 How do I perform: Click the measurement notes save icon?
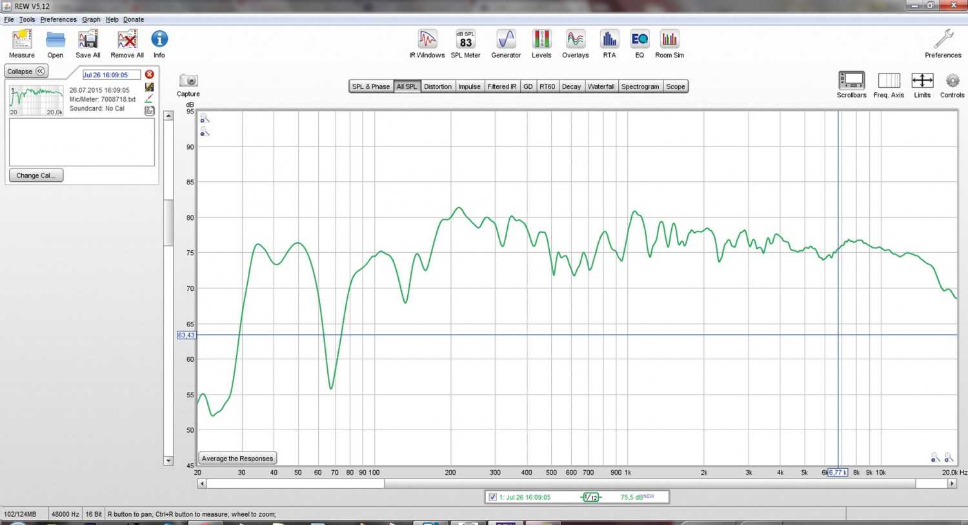click(x=150, y=111)
